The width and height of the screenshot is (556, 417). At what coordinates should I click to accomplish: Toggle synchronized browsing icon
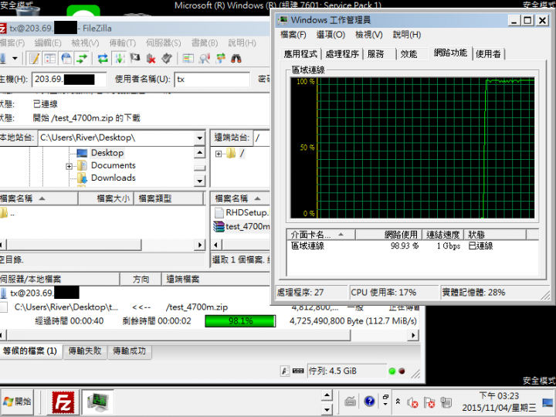(x=220, y=58)
